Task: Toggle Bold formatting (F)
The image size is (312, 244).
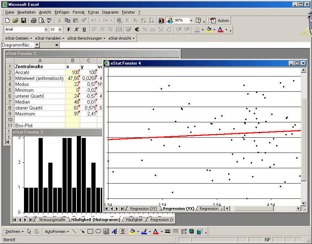Action: point(69,30)
